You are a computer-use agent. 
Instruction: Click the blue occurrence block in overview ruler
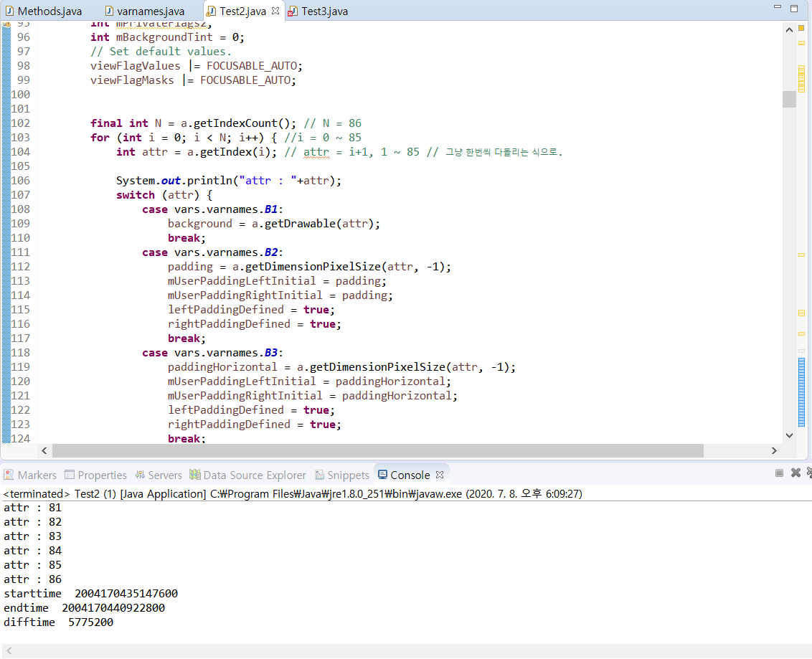pos(802,392)
